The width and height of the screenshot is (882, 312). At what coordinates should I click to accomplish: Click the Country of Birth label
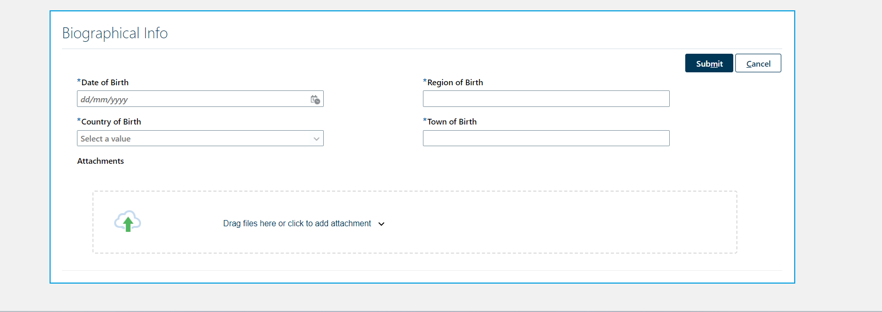click(111, 121)
